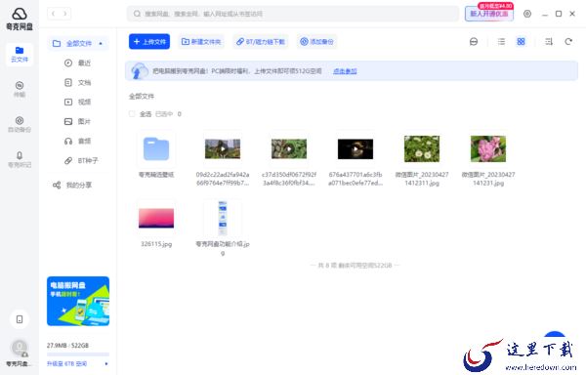586x375 pixels.
Task: Click the cloud upload icon in banner
Action: click(x=140, y=70)
